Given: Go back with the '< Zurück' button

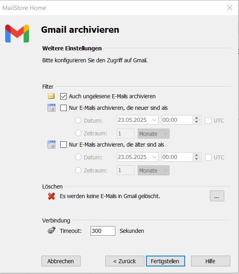Looking at the screenshot, I should pos(125,261).
